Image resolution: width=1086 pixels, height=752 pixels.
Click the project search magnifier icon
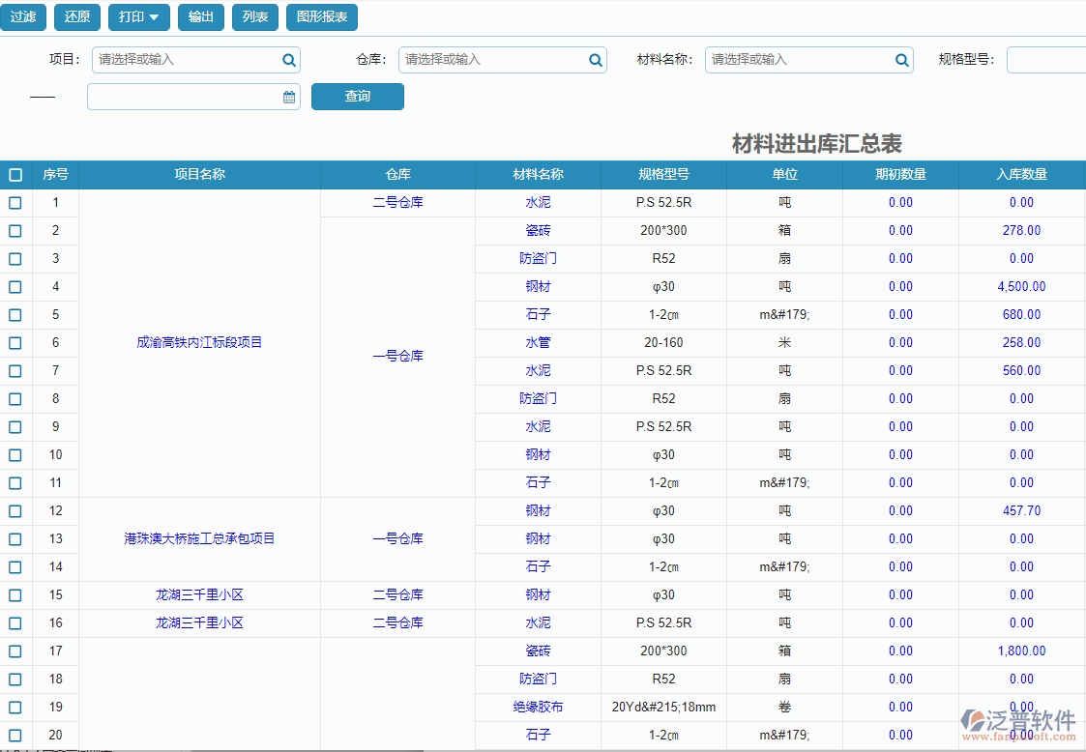tap(288, 59)
